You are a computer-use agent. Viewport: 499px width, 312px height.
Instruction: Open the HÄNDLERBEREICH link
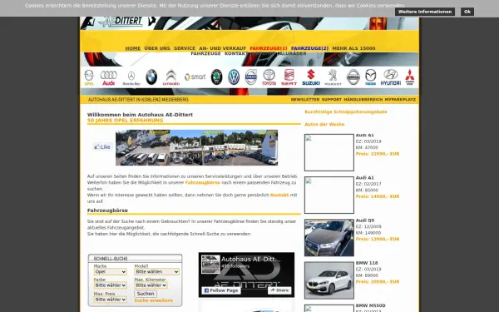(363, 100)
